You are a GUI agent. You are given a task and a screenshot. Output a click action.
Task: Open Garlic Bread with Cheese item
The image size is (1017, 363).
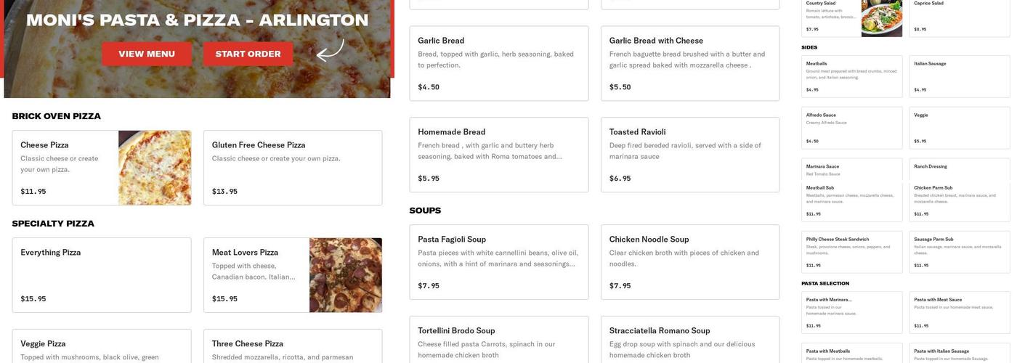click(690, 63)
